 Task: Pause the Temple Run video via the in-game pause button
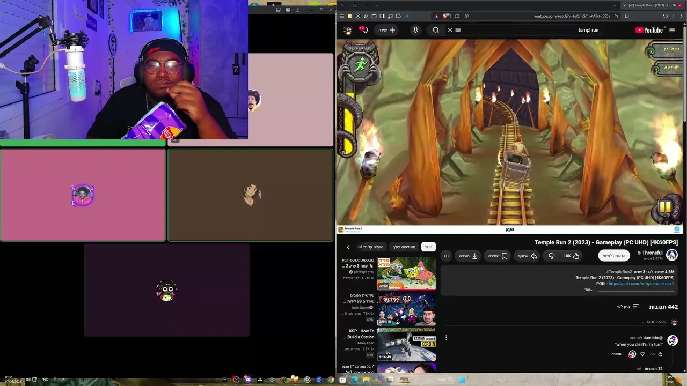[666, 207]
